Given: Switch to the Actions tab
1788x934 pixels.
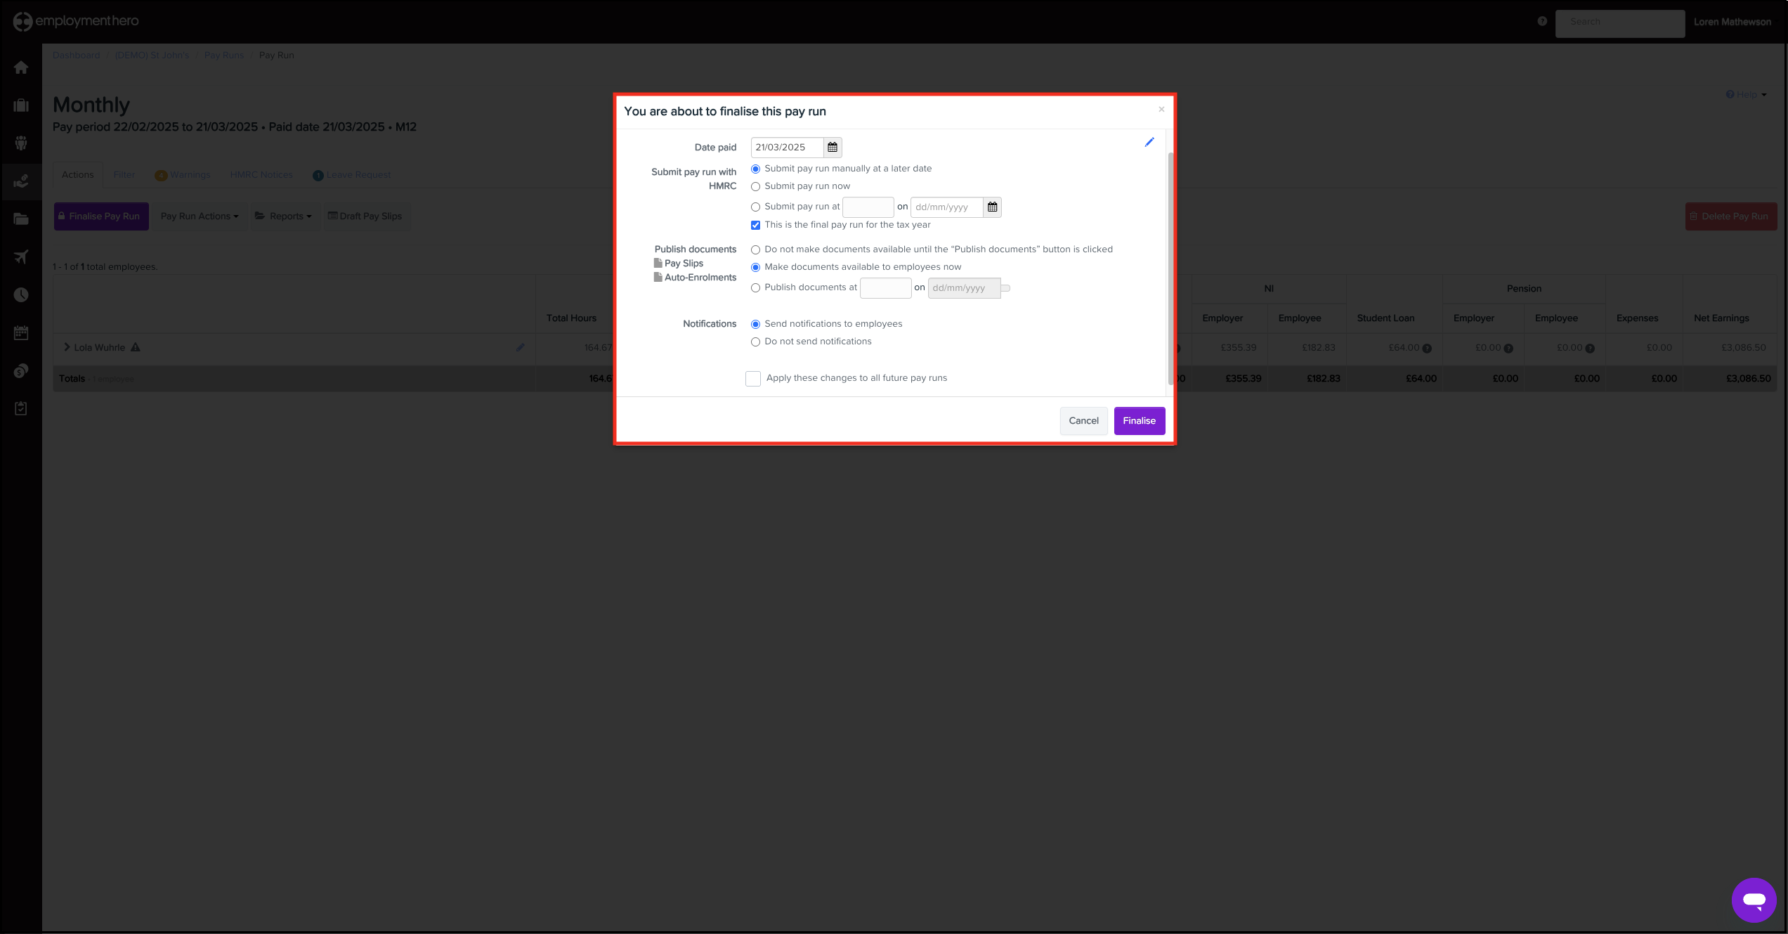Looking at the screenshot, I should (78, 175).
